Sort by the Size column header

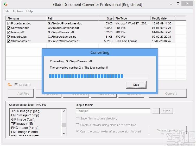pyautogui.click(x=106, y=18)
